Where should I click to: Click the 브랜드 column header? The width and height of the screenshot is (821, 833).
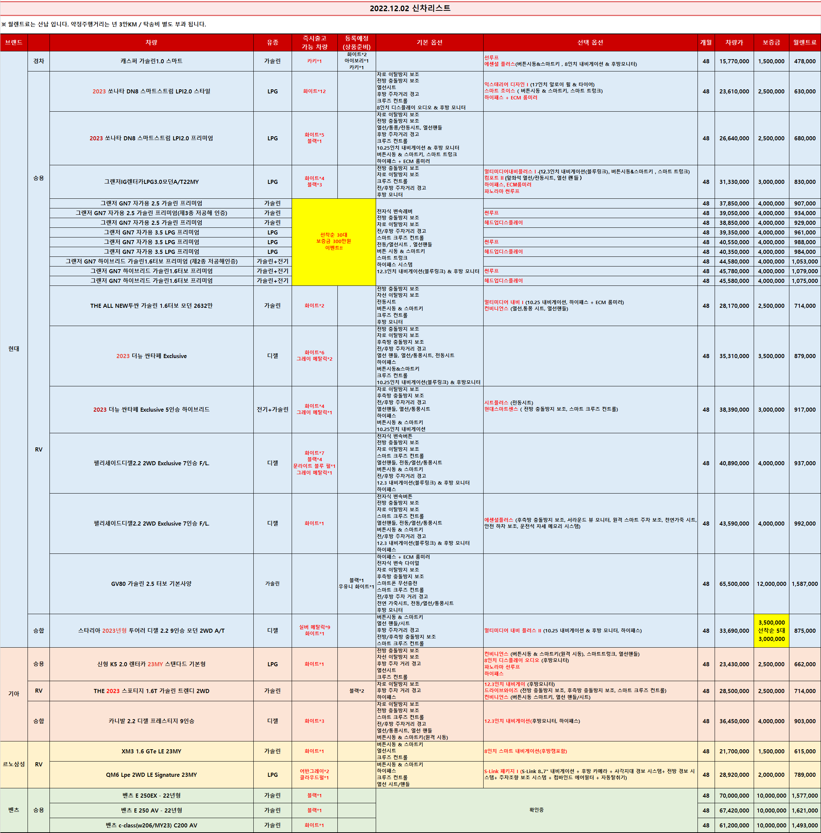pyautogui.click(x=14, y=42)
